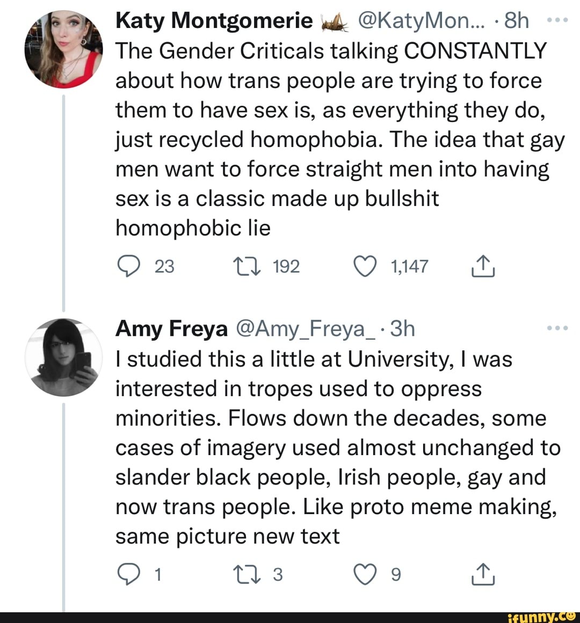Open Katy Montgomerie's display name link

(214, 21)
